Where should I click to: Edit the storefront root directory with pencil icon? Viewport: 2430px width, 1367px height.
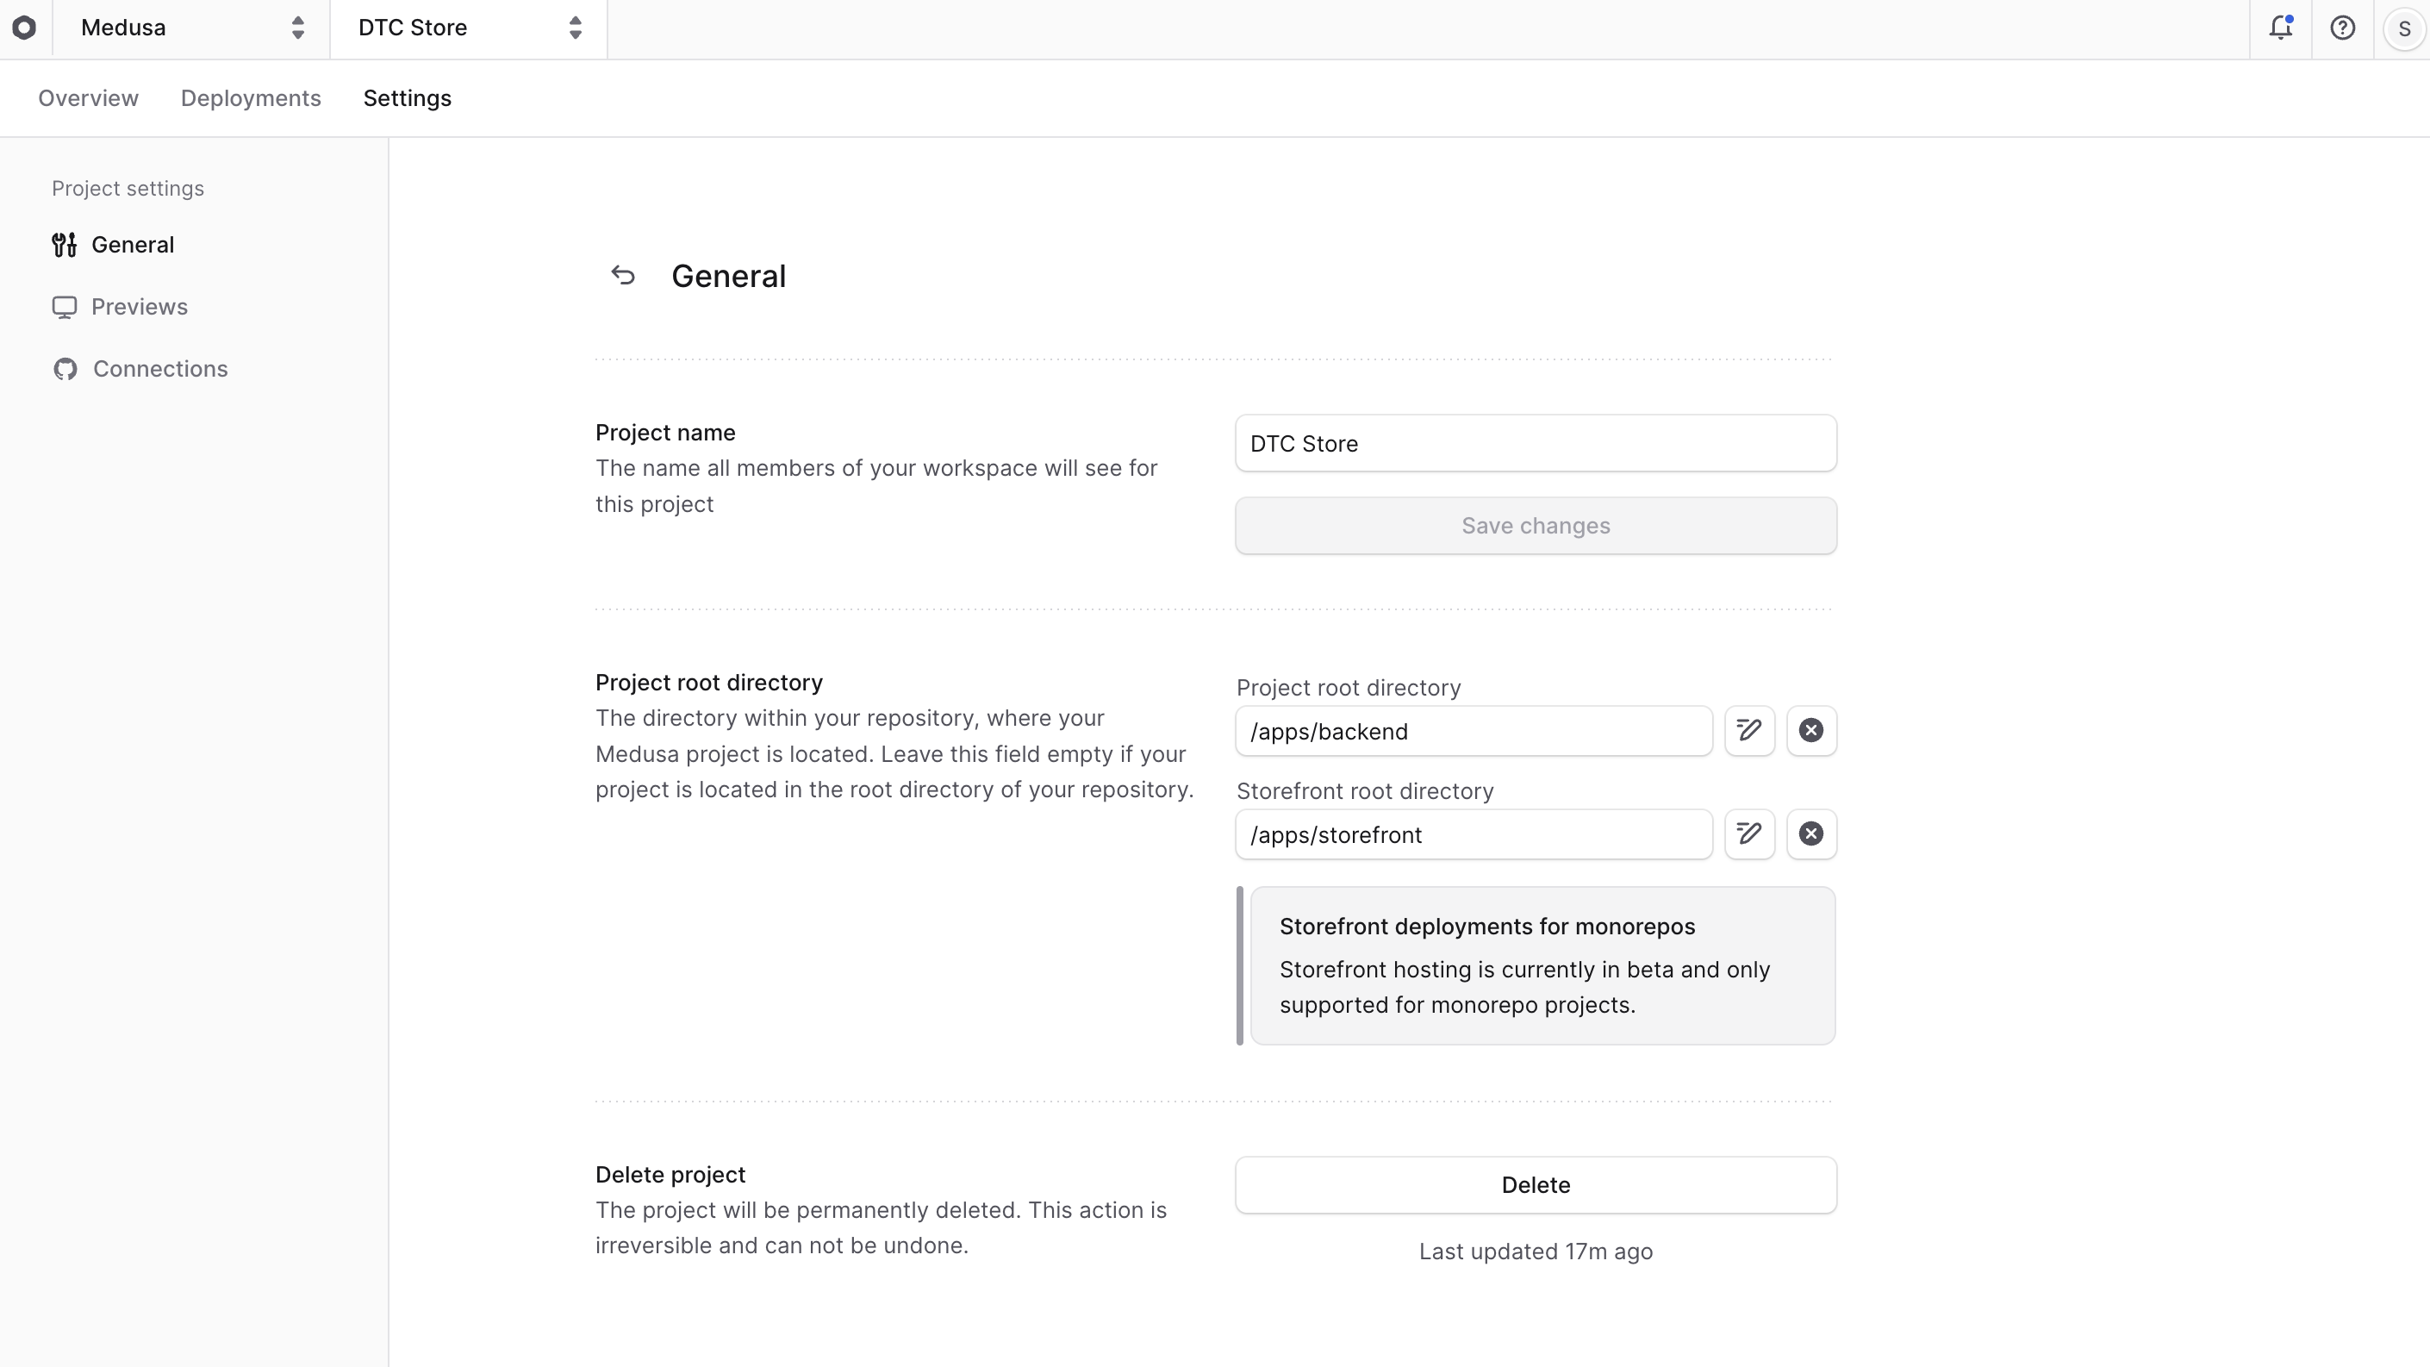point(1749,834)
